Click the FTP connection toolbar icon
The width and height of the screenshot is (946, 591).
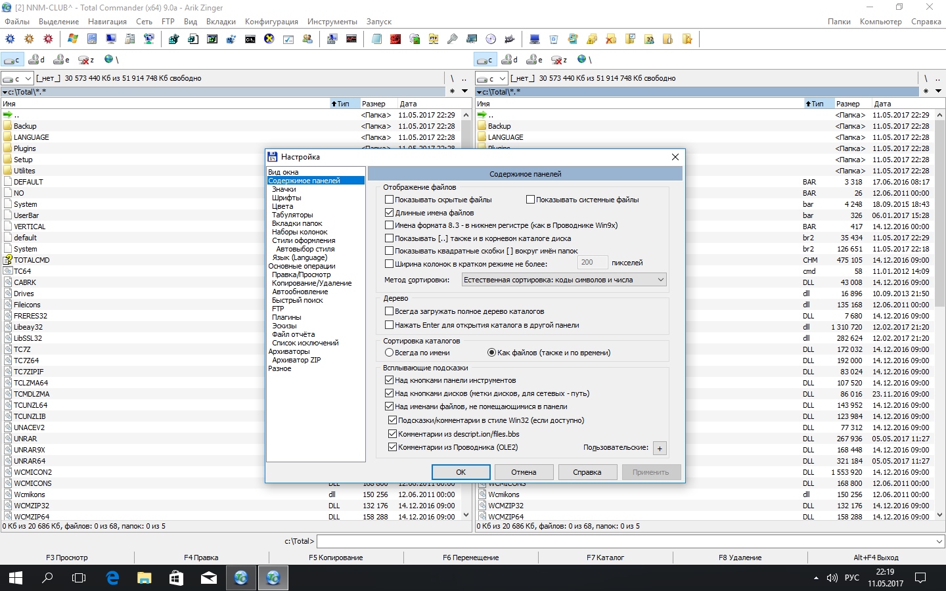(x=434, y=39)
